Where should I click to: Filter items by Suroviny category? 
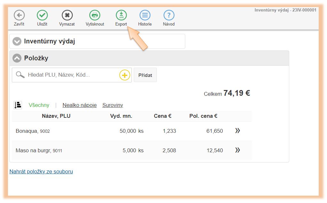click(113, 105)
